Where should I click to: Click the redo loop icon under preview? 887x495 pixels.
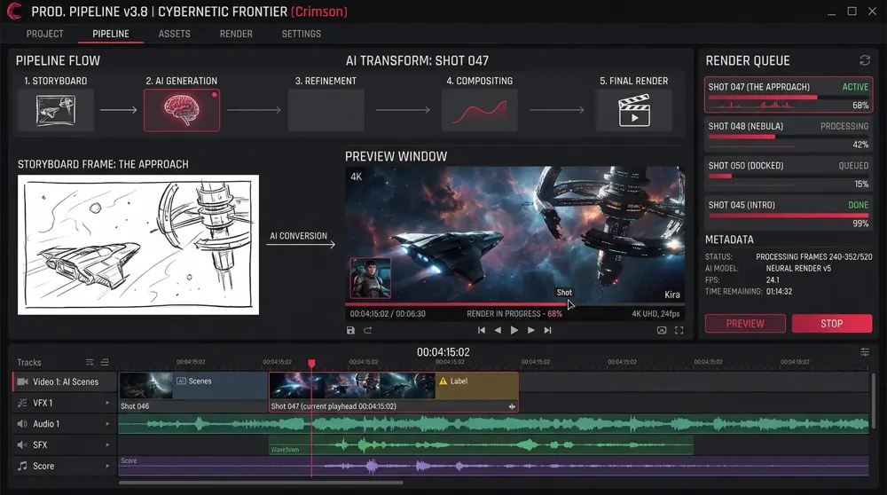[x=368, y=330]
